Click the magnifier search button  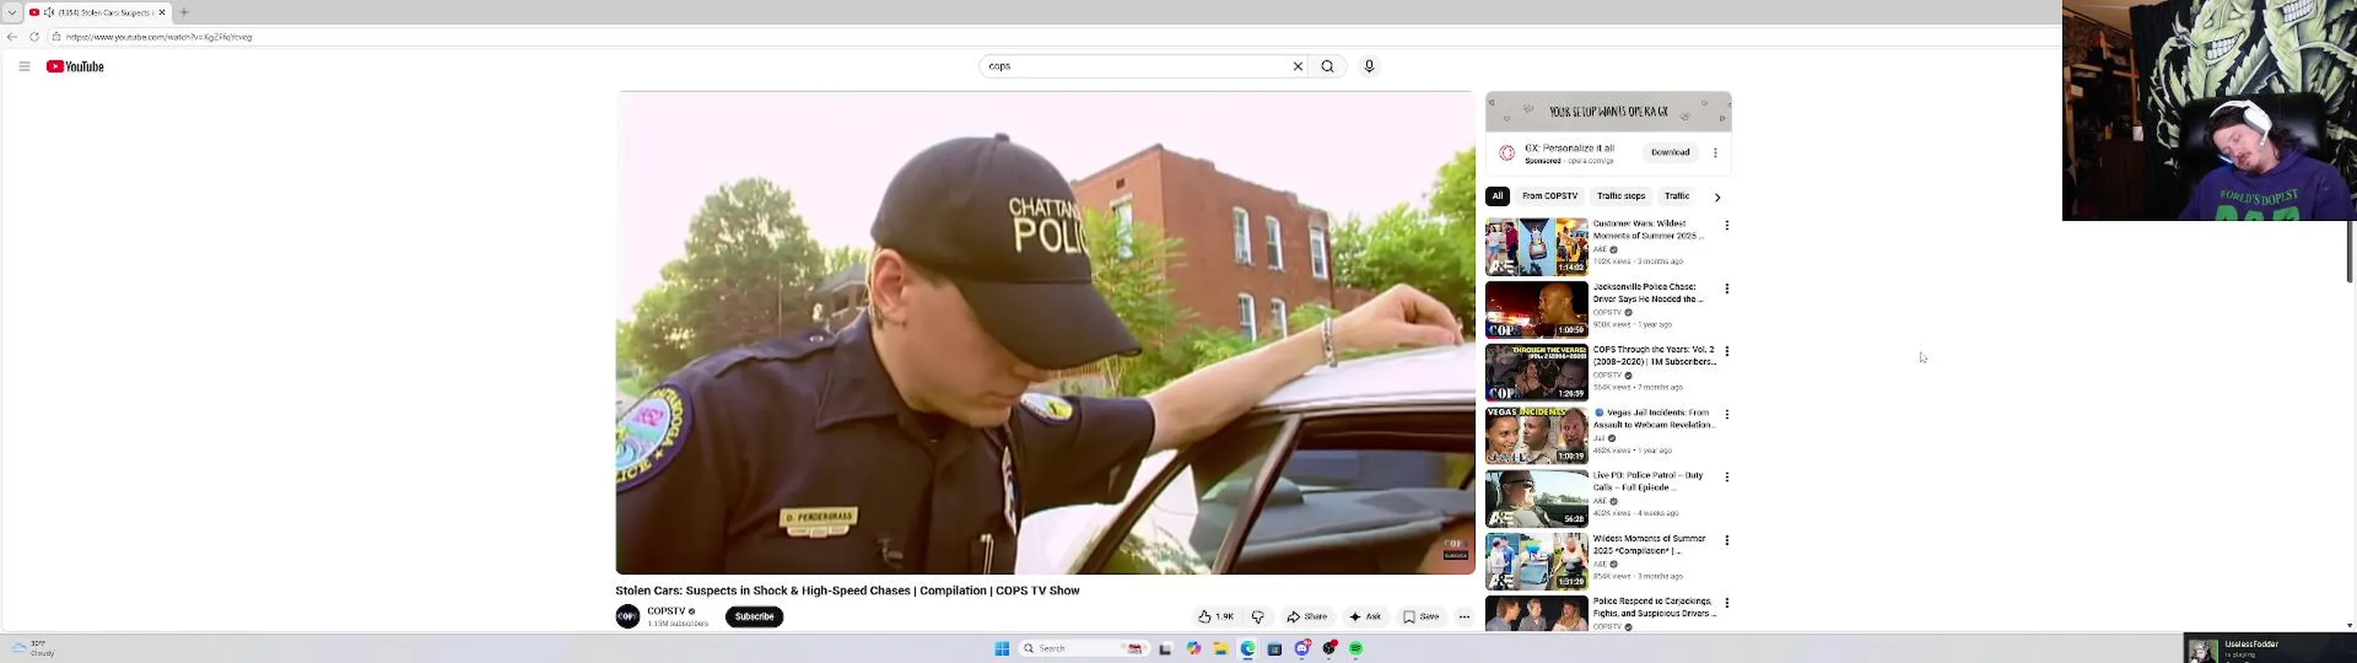(1328, 66)
